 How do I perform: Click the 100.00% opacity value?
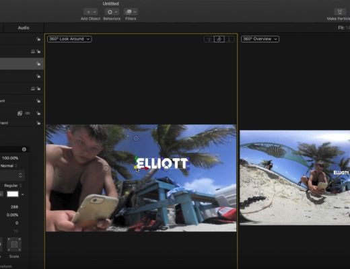(x=10, y=158)
